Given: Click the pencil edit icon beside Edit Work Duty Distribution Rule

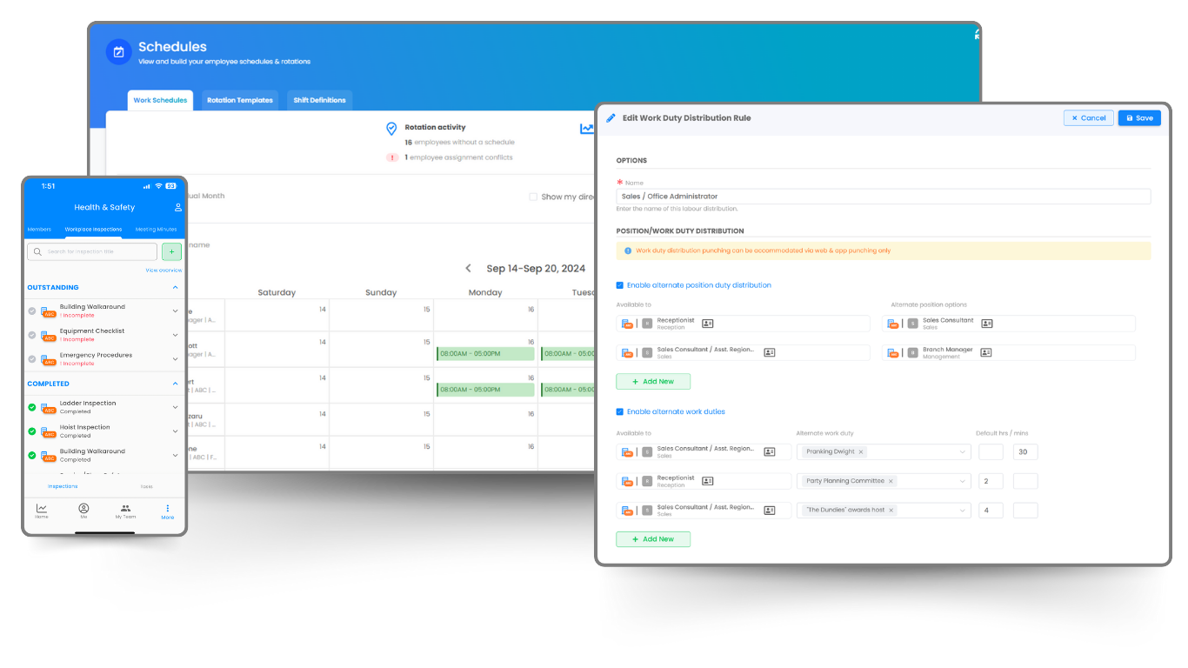Looking at the screenshot, I should (x=610, y=117).
